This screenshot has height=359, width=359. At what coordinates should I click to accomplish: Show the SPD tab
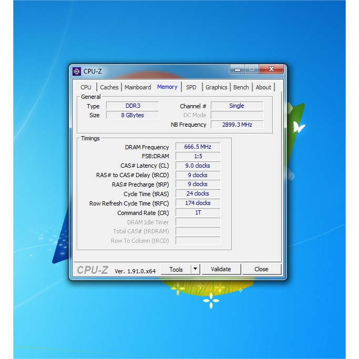(x=191, y=87)
